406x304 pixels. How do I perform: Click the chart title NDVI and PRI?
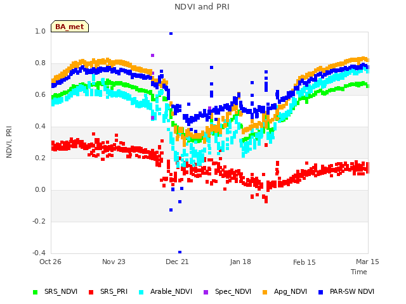click(202, 7)
